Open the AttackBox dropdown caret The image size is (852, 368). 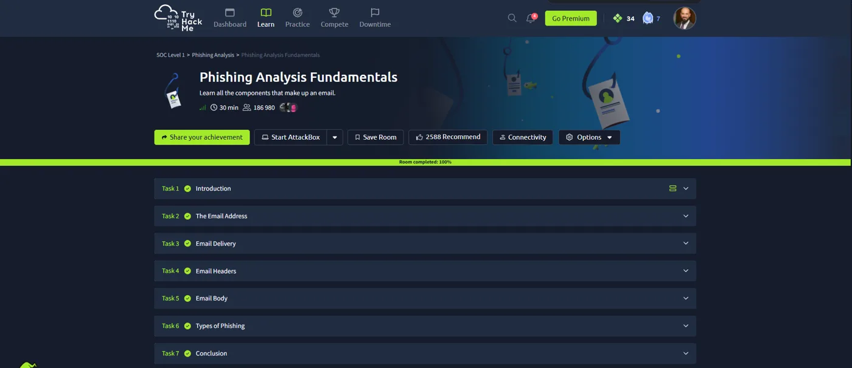point(335,137)
